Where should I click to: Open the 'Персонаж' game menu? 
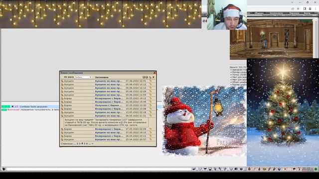294,13
